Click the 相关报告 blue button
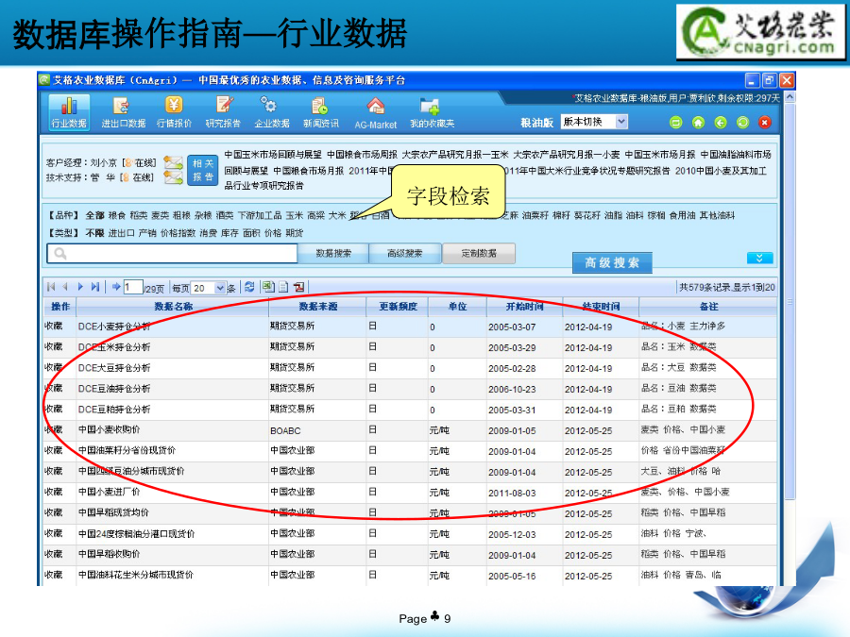This screenshot has height=637, width=850. click(x=203, y=170)
